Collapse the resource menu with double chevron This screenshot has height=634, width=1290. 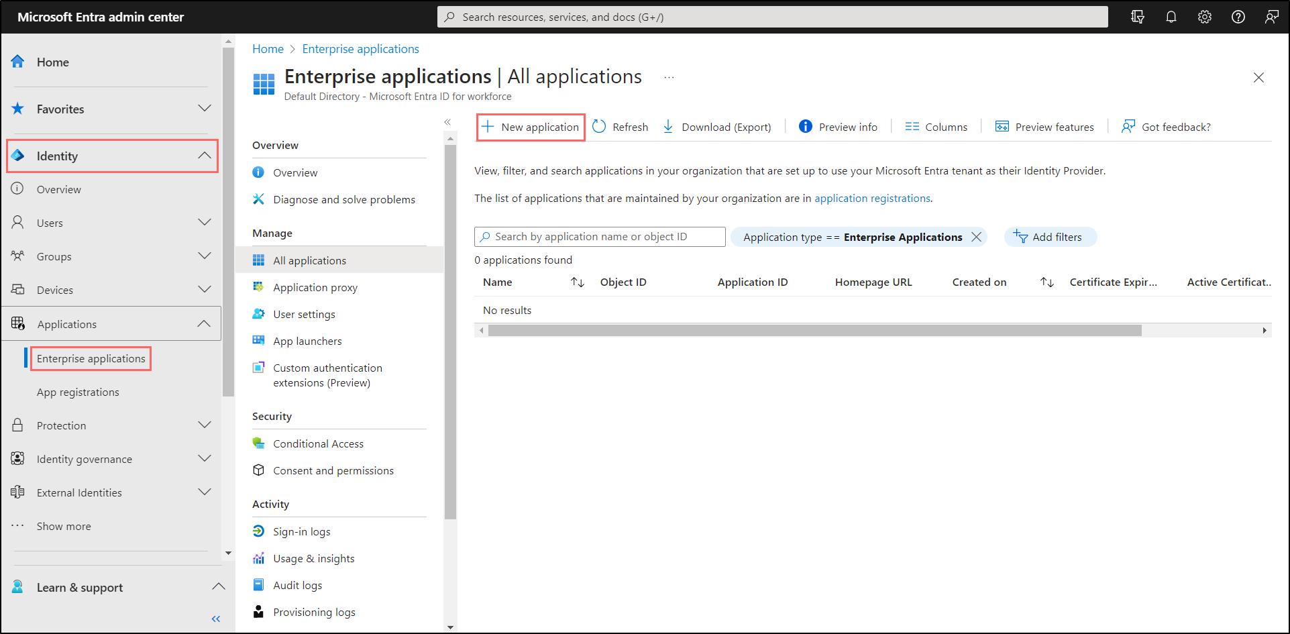tap(447, 122)
